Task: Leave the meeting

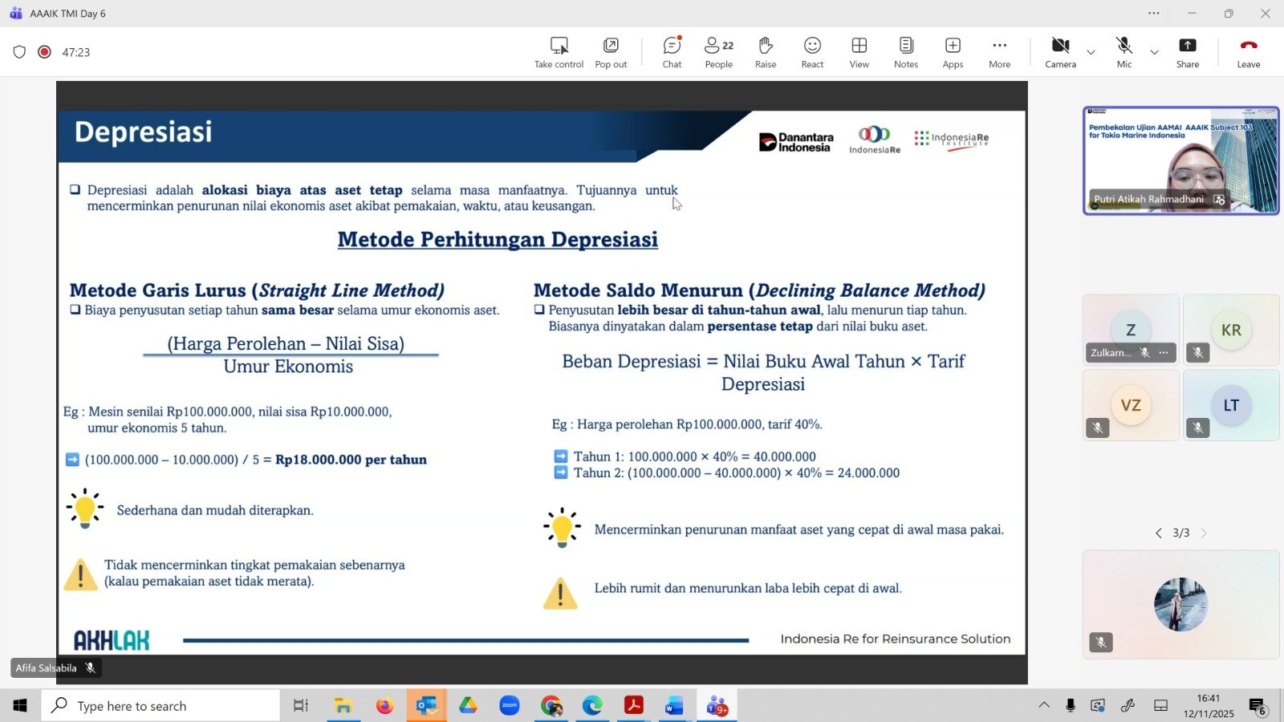Action: 1248,52
